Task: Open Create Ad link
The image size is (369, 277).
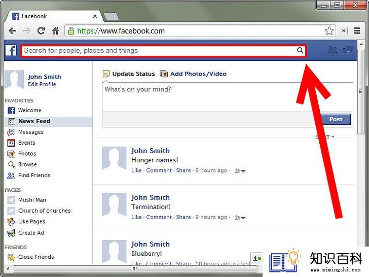Action: 31,233
